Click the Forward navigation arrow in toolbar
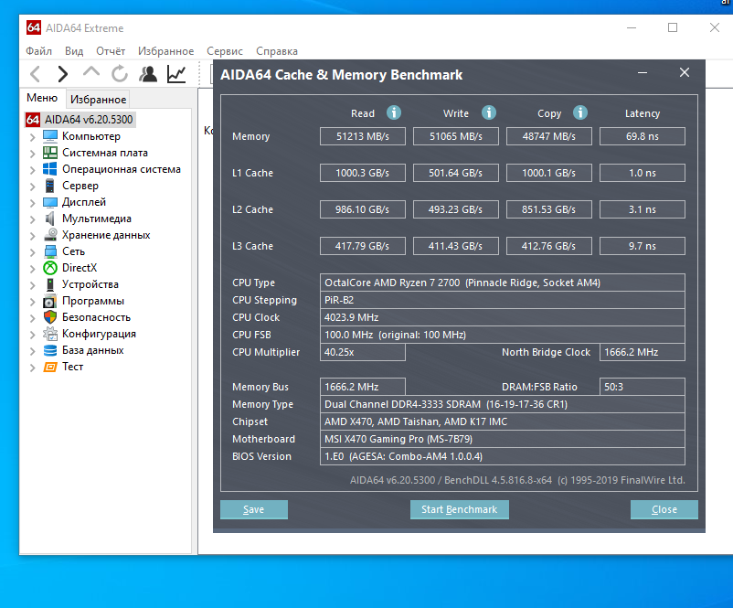This screenshot has width=733, height=608. pos(63,74)
